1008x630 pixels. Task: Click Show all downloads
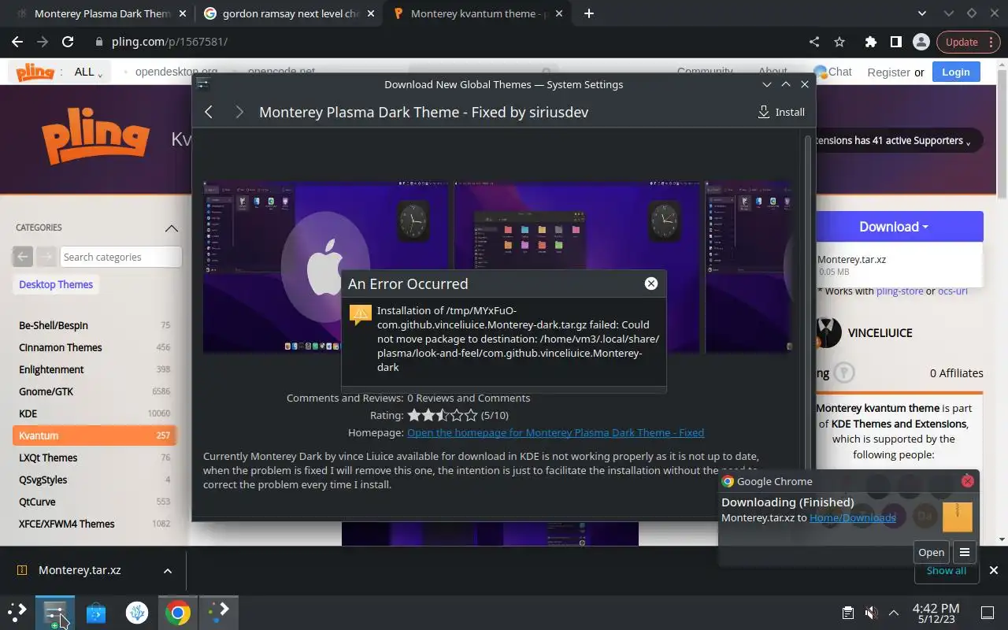[x=946, y=570]
